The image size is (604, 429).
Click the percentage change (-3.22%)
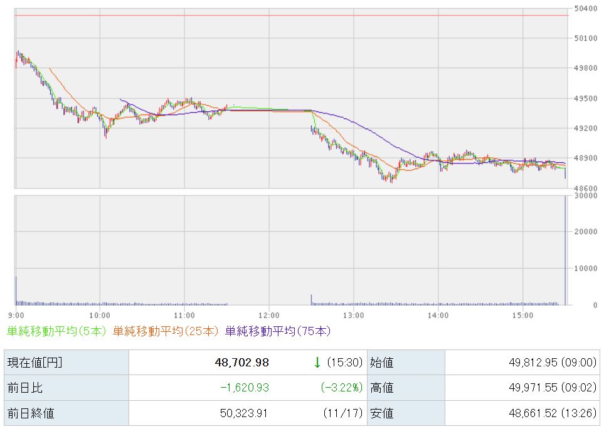point(342,388)
